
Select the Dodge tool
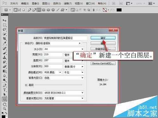pos(4,80)
